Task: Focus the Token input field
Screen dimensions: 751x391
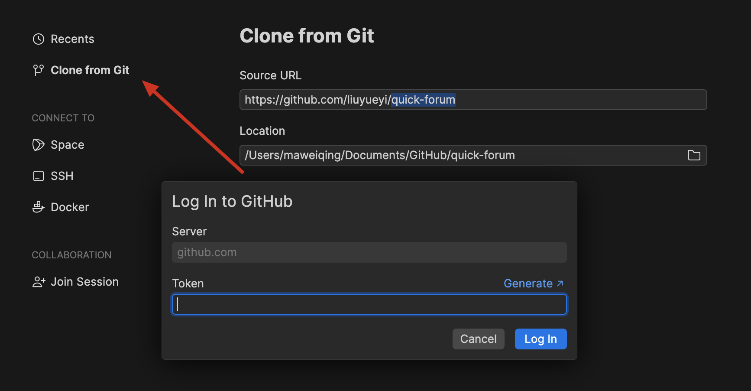Action: (x=369, y=304)
